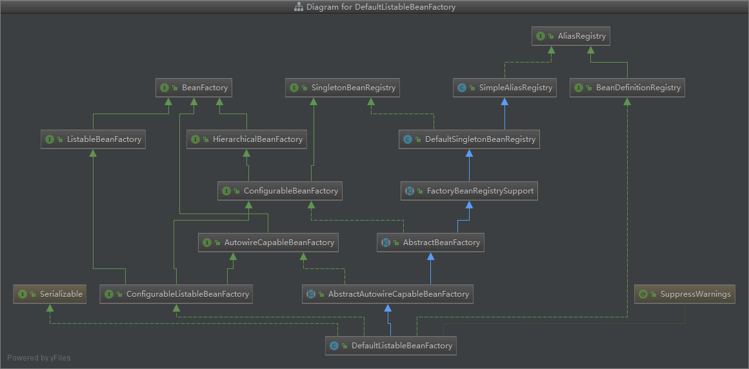This screenshot has width=749, height=369.
Task: Select the AbstractAutowireCapableBeanFactory node
Action: 388,294
